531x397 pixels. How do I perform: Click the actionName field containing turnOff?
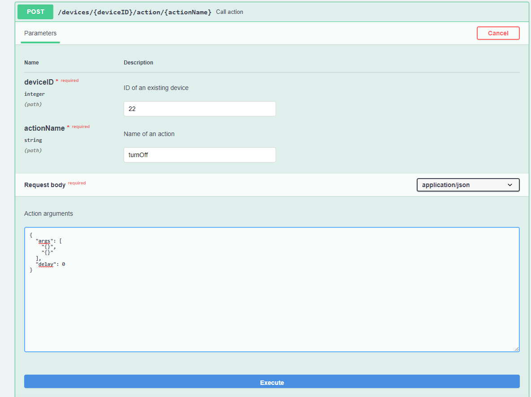(199, 155)
